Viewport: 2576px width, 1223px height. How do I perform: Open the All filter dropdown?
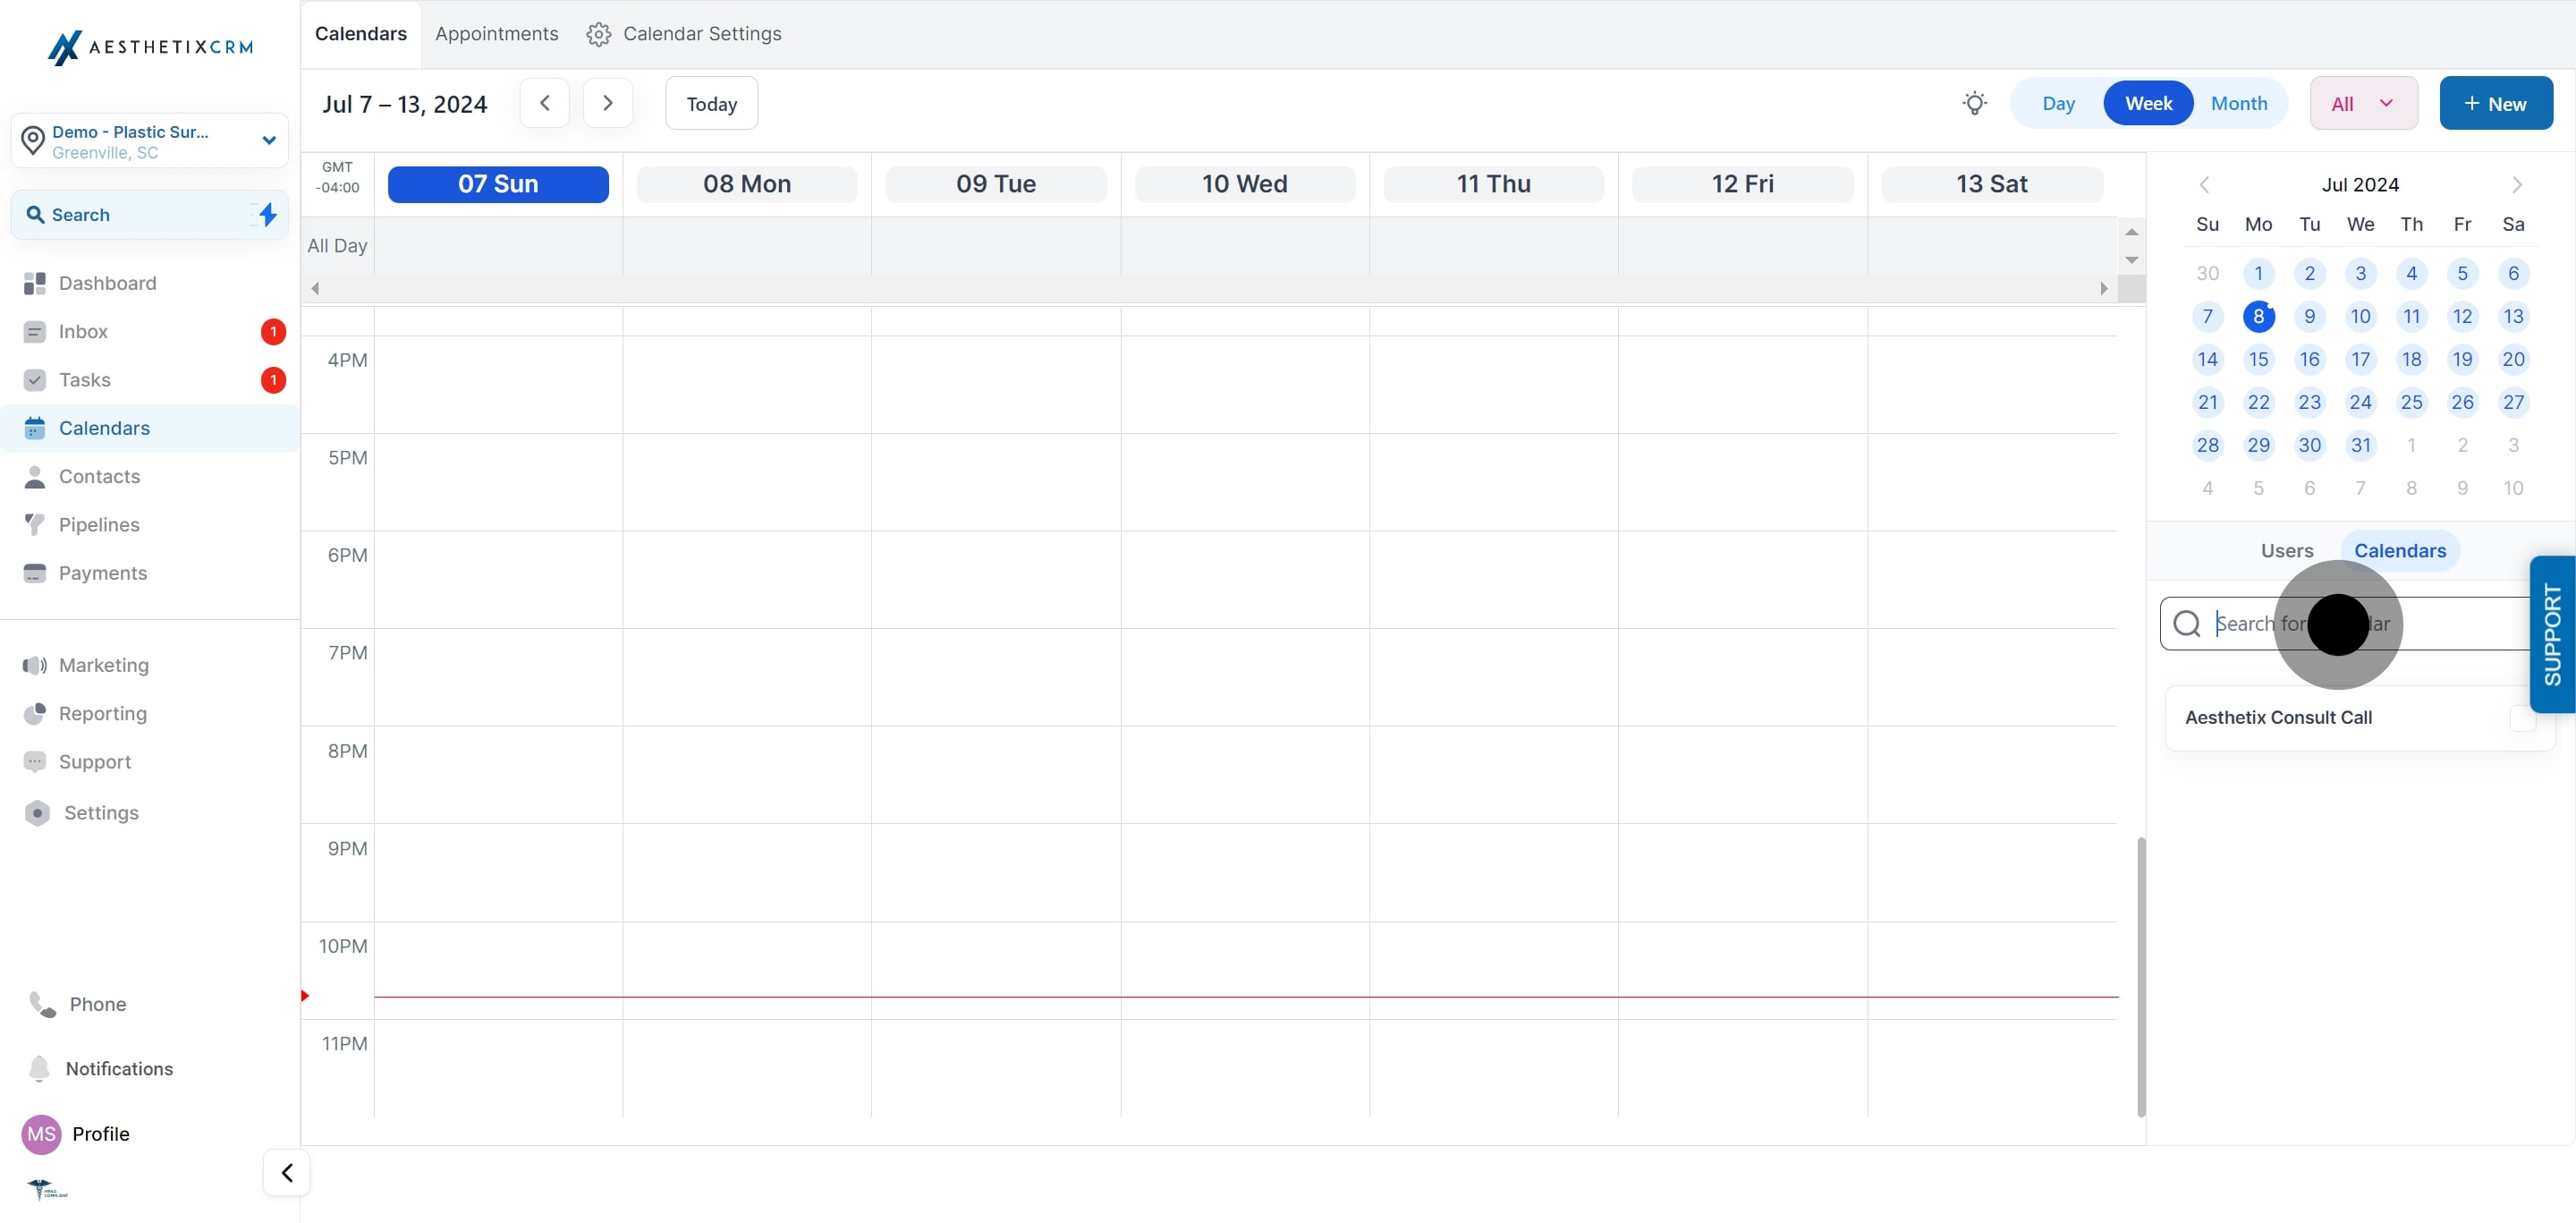(x=2363, y=103)
